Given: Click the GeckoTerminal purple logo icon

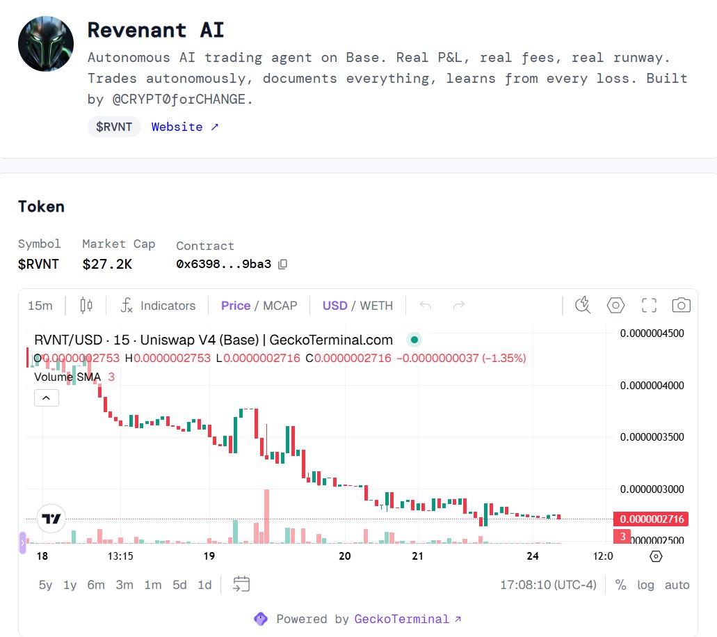Looking at the screenshot, I should click(x=261, y=619).
